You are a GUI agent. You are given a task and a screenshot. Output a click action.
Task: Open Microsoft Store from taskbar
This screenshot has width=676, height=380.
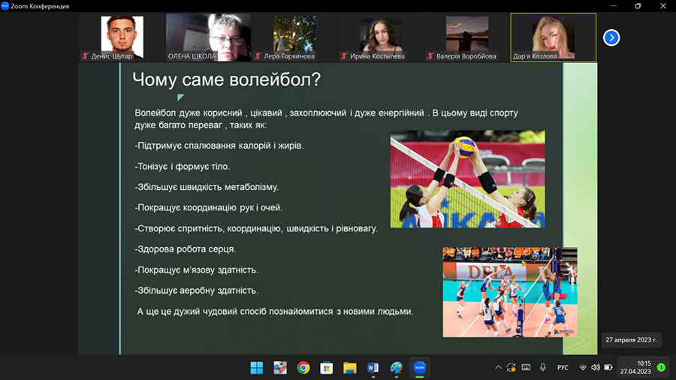[x=327, y=368]
